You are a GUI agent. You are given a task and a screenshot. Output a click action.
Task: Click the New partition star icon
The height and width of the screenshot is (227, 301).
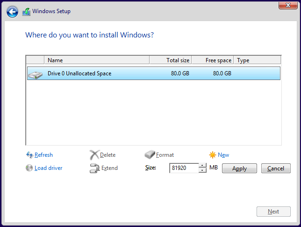tap(213, 155)
